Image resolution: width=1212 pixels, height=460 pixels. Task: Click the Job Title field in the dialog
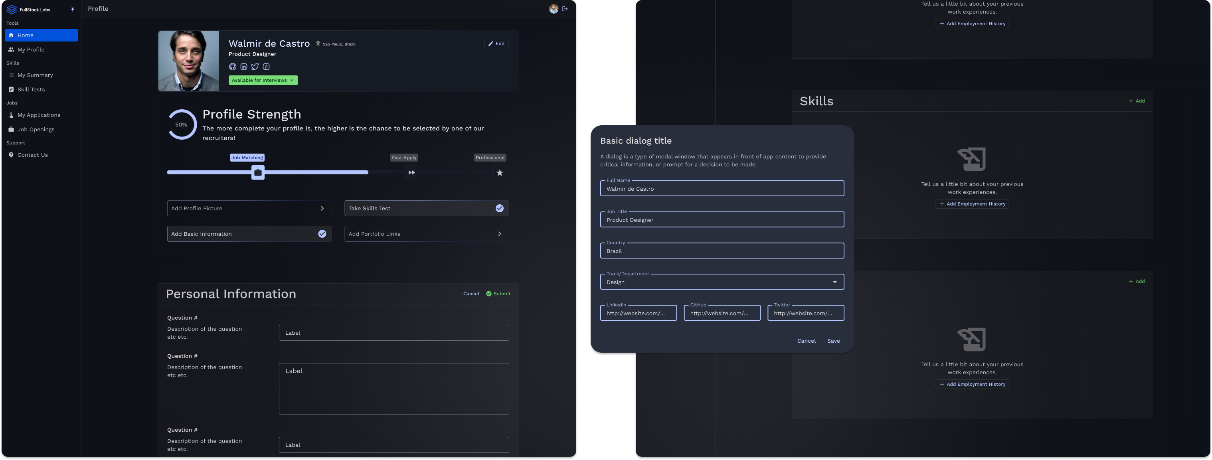pos(722,220)
